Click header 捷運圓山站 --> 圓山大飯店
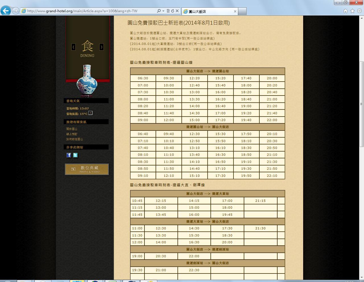Viewport: 364px width, 282px height. (208, 127)
